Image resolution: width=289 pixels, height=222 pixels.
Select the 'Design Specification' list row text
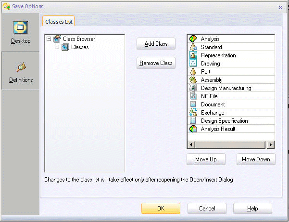click(x=224, y=121)
